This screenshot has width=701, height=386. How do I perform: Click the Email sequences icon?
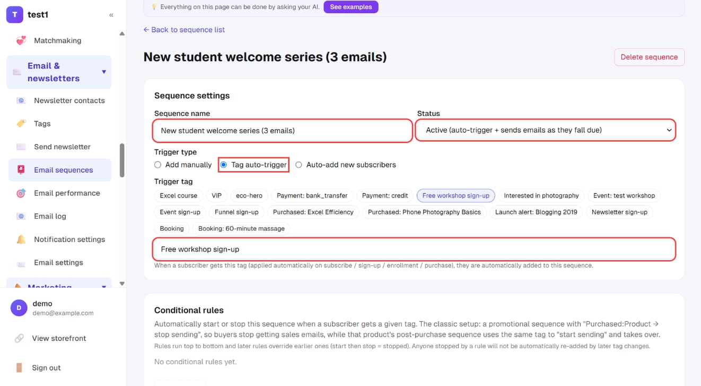point(21,170)
